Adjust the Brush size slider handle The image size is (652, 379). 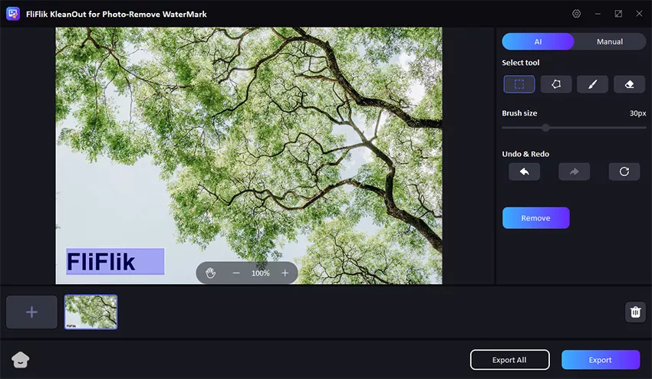[545, 128]
